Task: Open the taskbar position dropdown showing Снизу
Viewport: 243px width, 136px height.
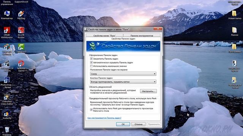Action: click(123, 74)
